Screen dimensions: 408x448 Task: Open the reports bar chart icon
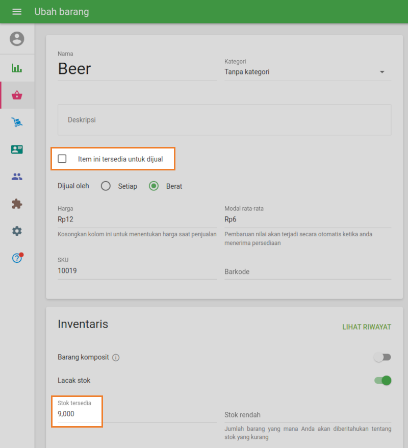17,68
